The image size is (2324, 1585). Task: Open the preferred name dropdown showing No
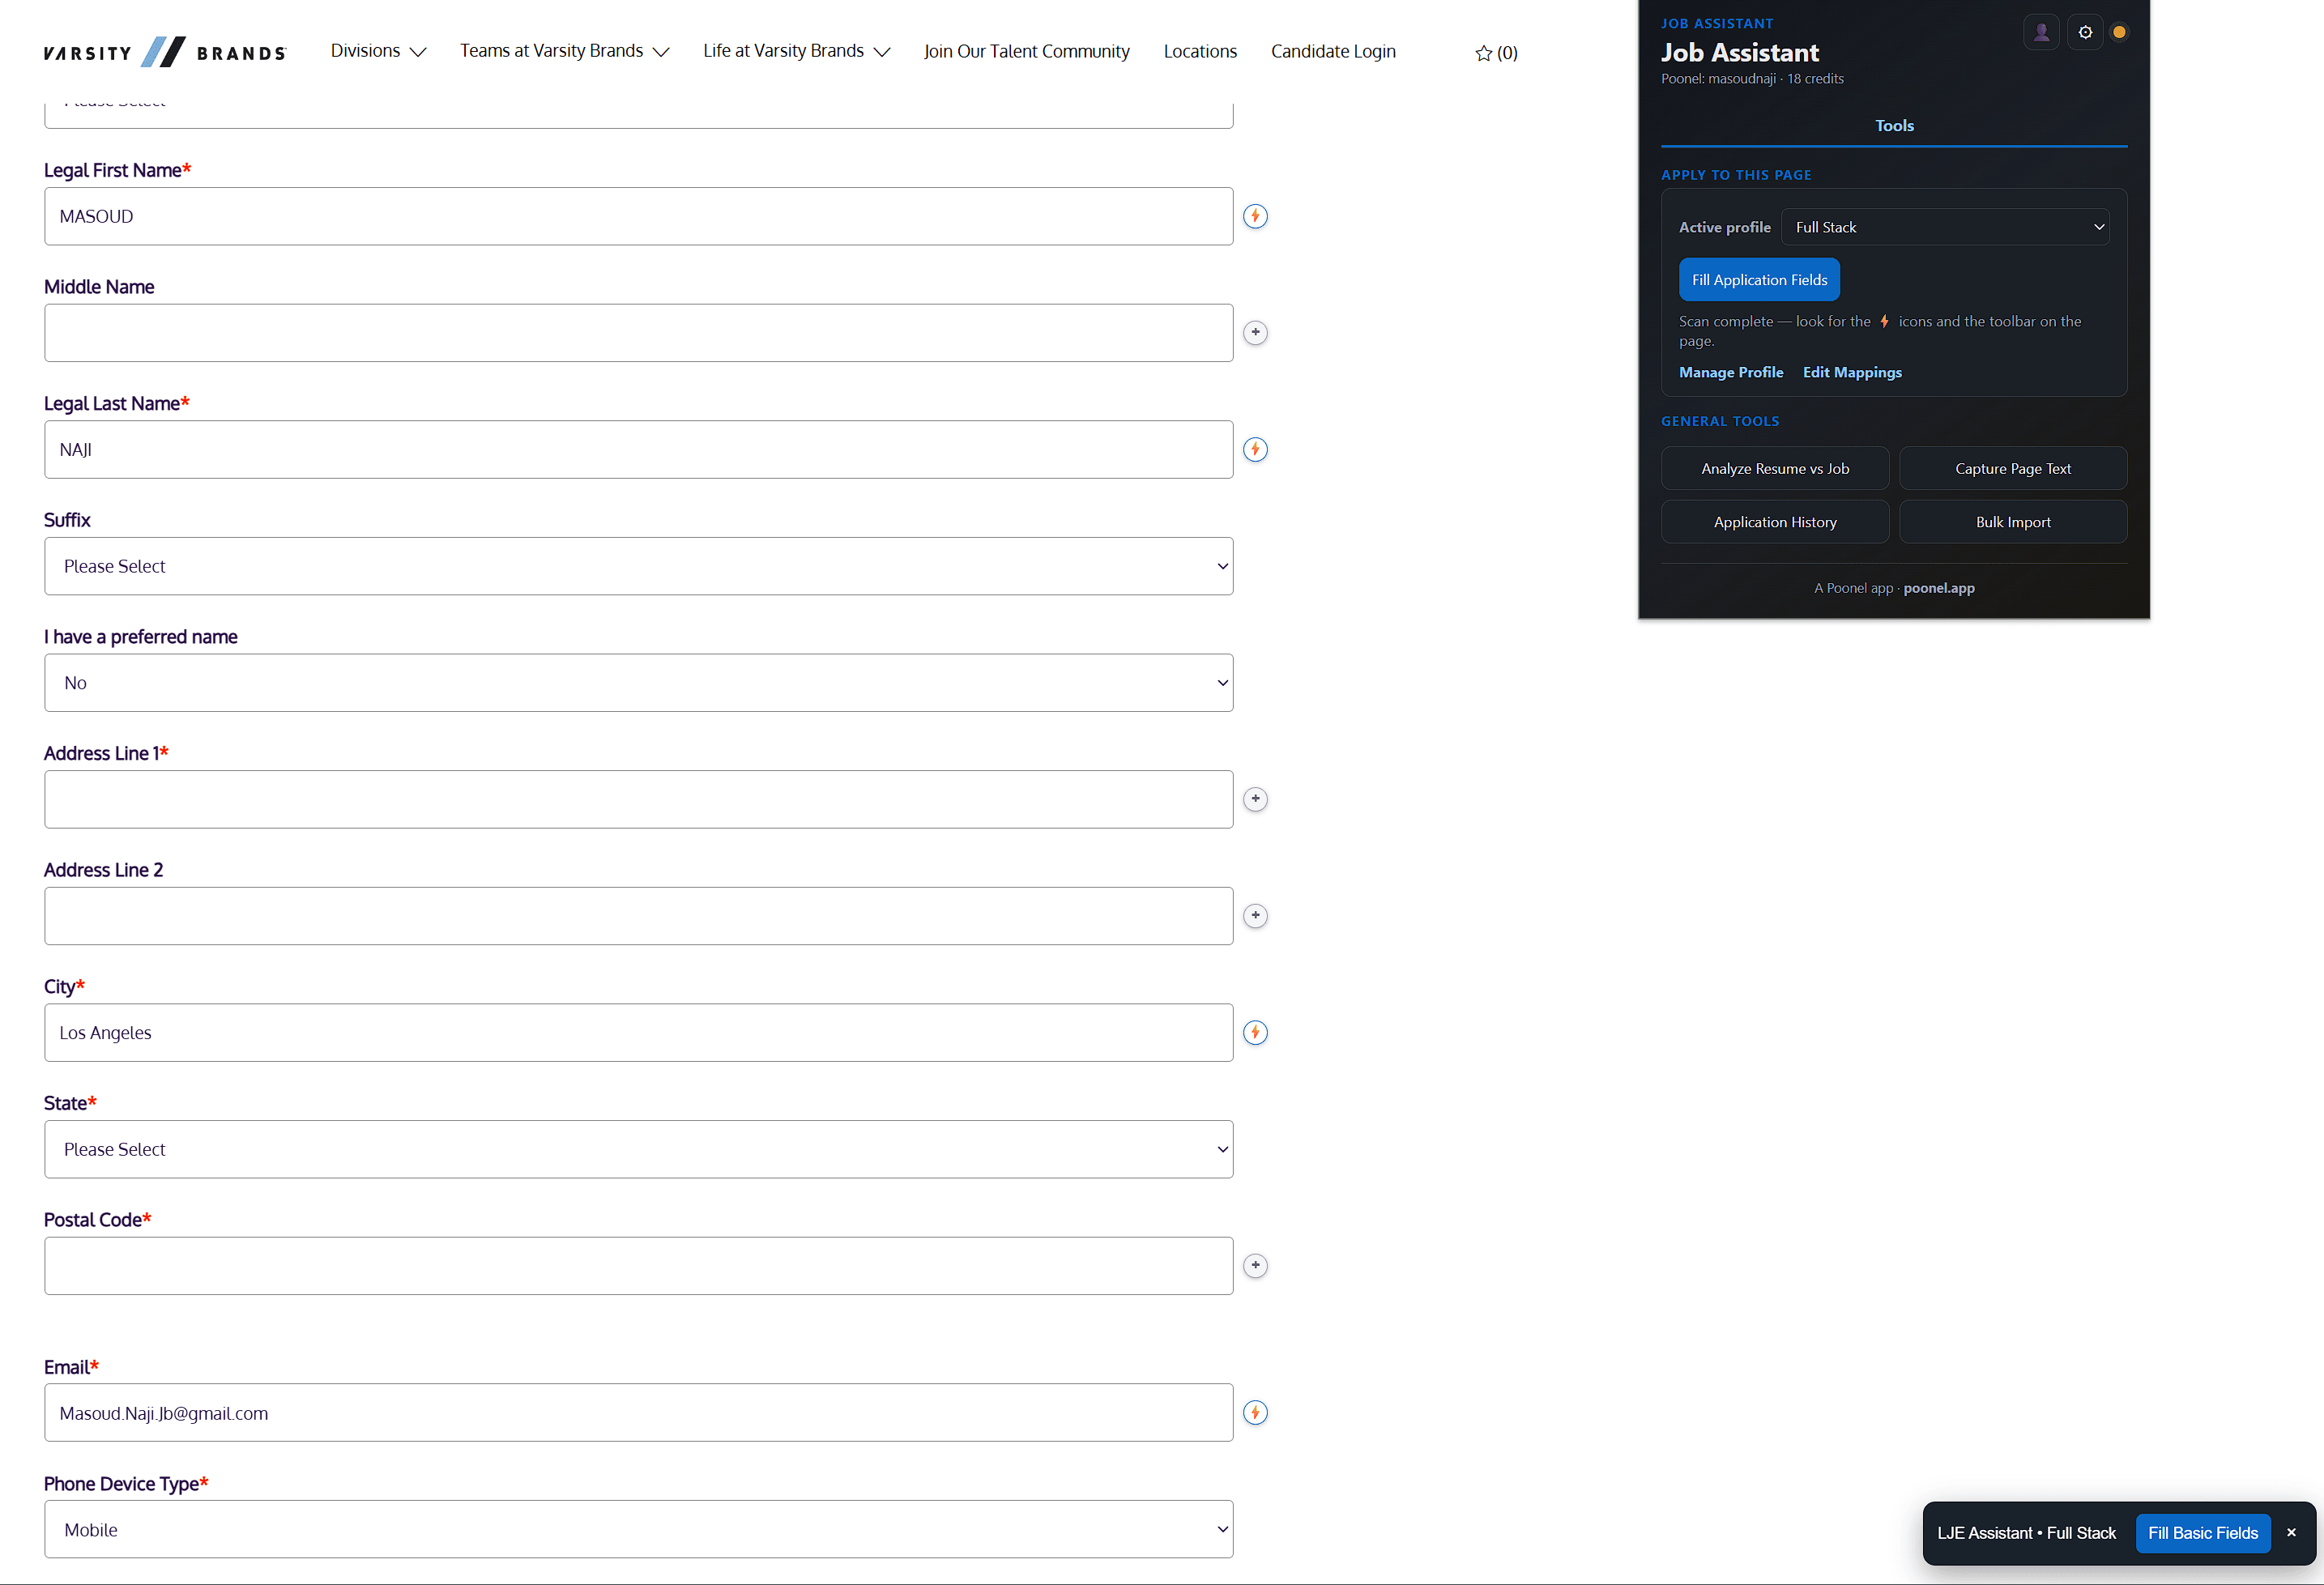638,683
